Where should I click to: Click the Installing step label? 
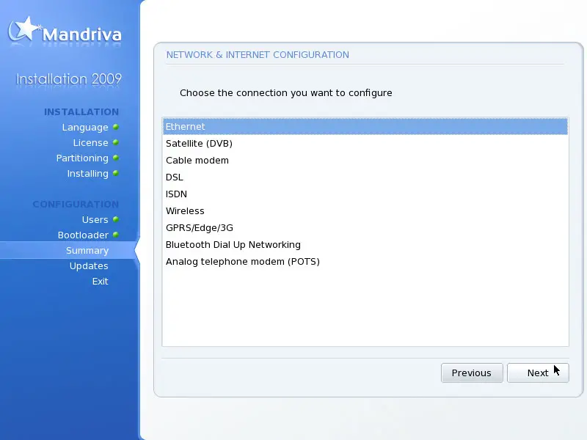(87, 174)
